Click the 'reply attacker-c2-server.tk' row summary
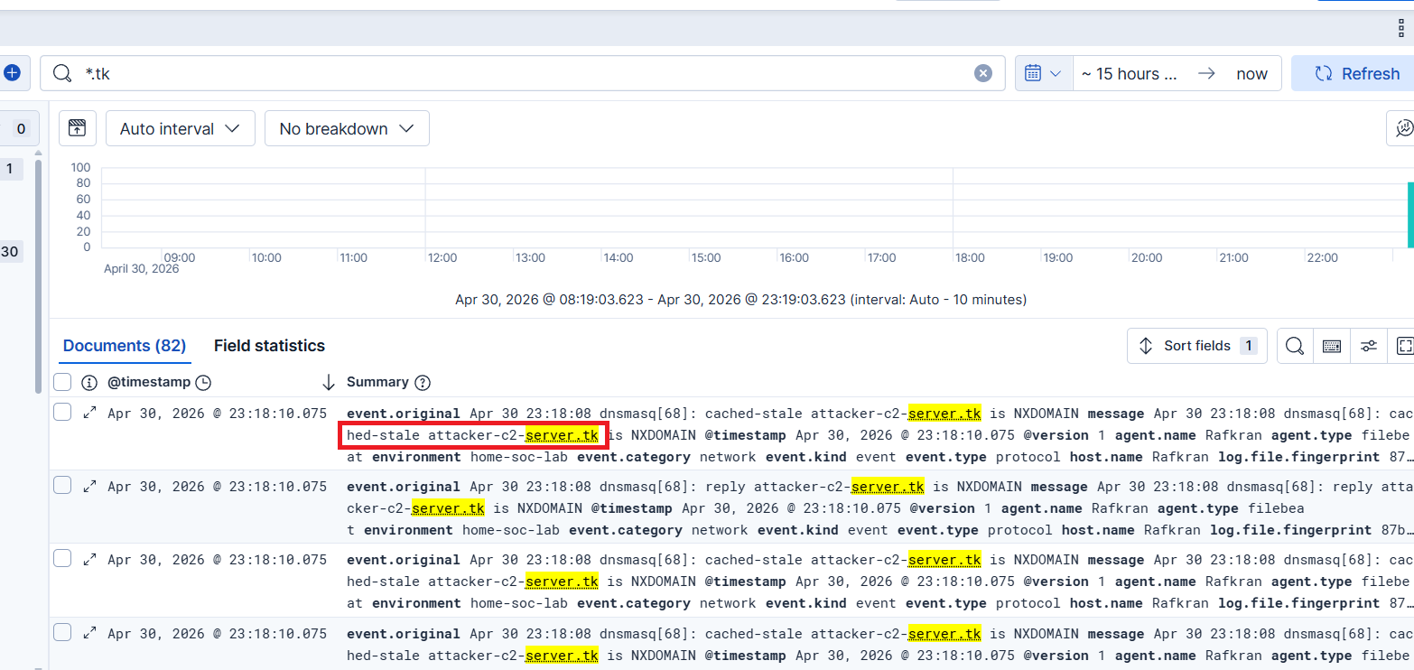The height and width of the screenshot is (670, 1414). pyautogui.click(x=880, y=507)
